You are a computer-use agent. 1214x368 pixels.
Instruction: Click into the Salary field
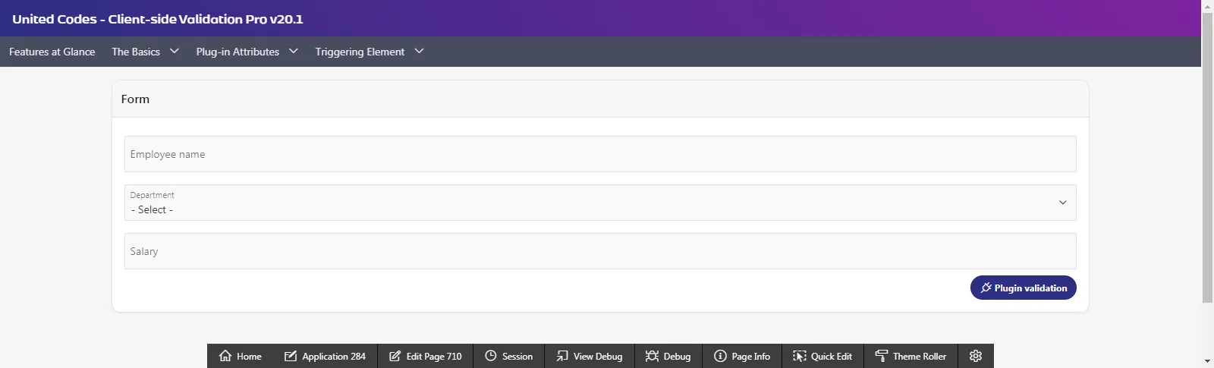(599, 251)
